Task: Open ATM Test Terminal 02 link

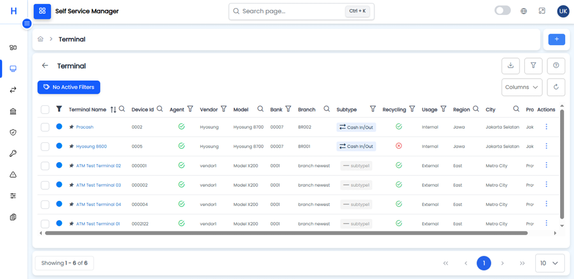Action: [98, 166]
